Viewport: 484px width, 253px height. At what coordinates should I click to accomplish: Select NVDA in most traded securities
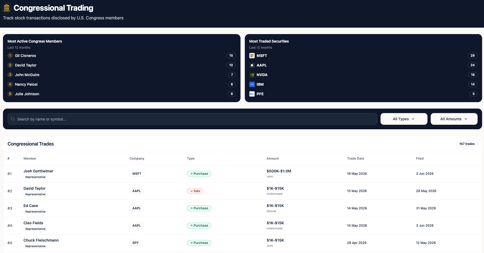[262, 75]
